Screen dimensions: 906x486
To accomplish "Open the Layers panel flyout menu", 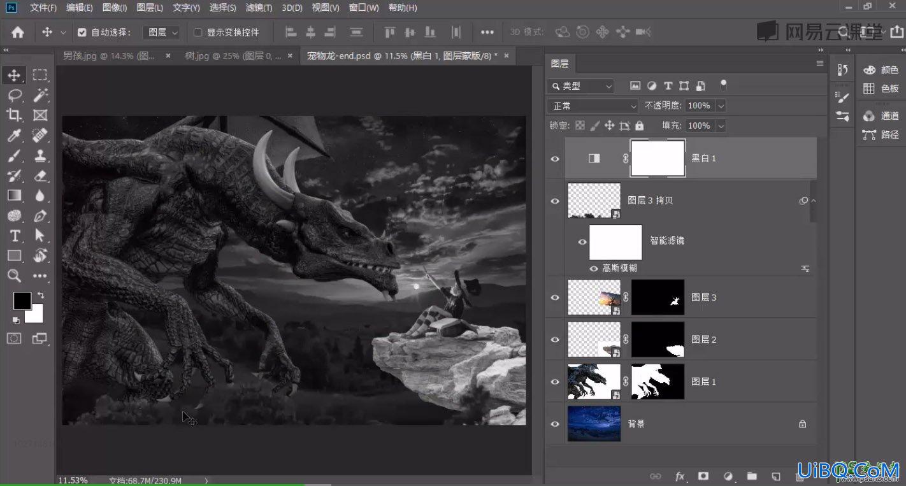I will [819, 64].
